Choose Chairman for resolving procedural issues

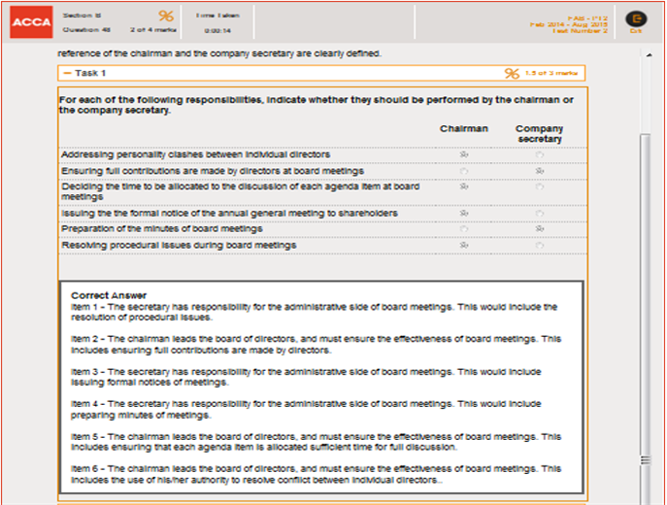[464, 246]
